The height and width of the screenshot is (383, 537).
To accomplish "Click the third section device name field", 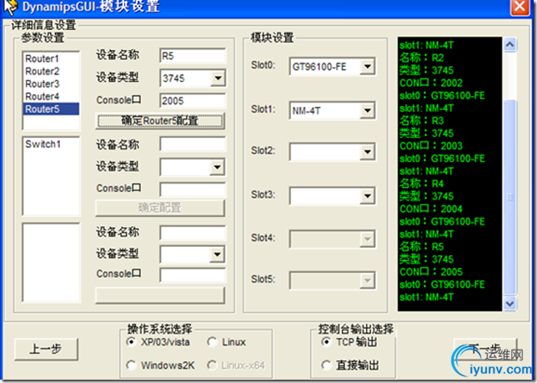I will pyautogui.click(x=193, y=233).
